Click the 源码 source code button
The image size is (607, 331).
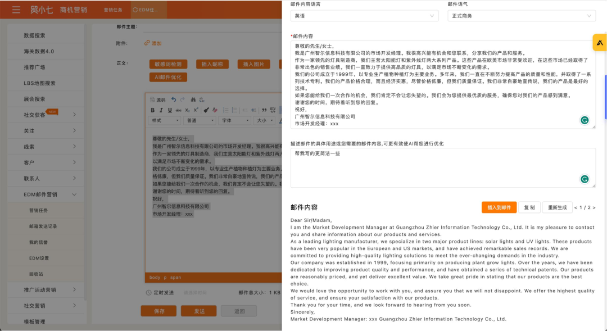(x=157, y=99)
